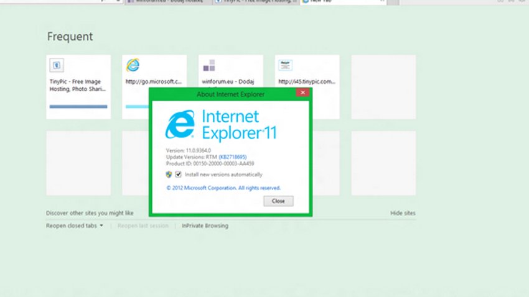Click the About Internet Explorer title bar
Screen dimensions: 529x297
pos(230,94)
